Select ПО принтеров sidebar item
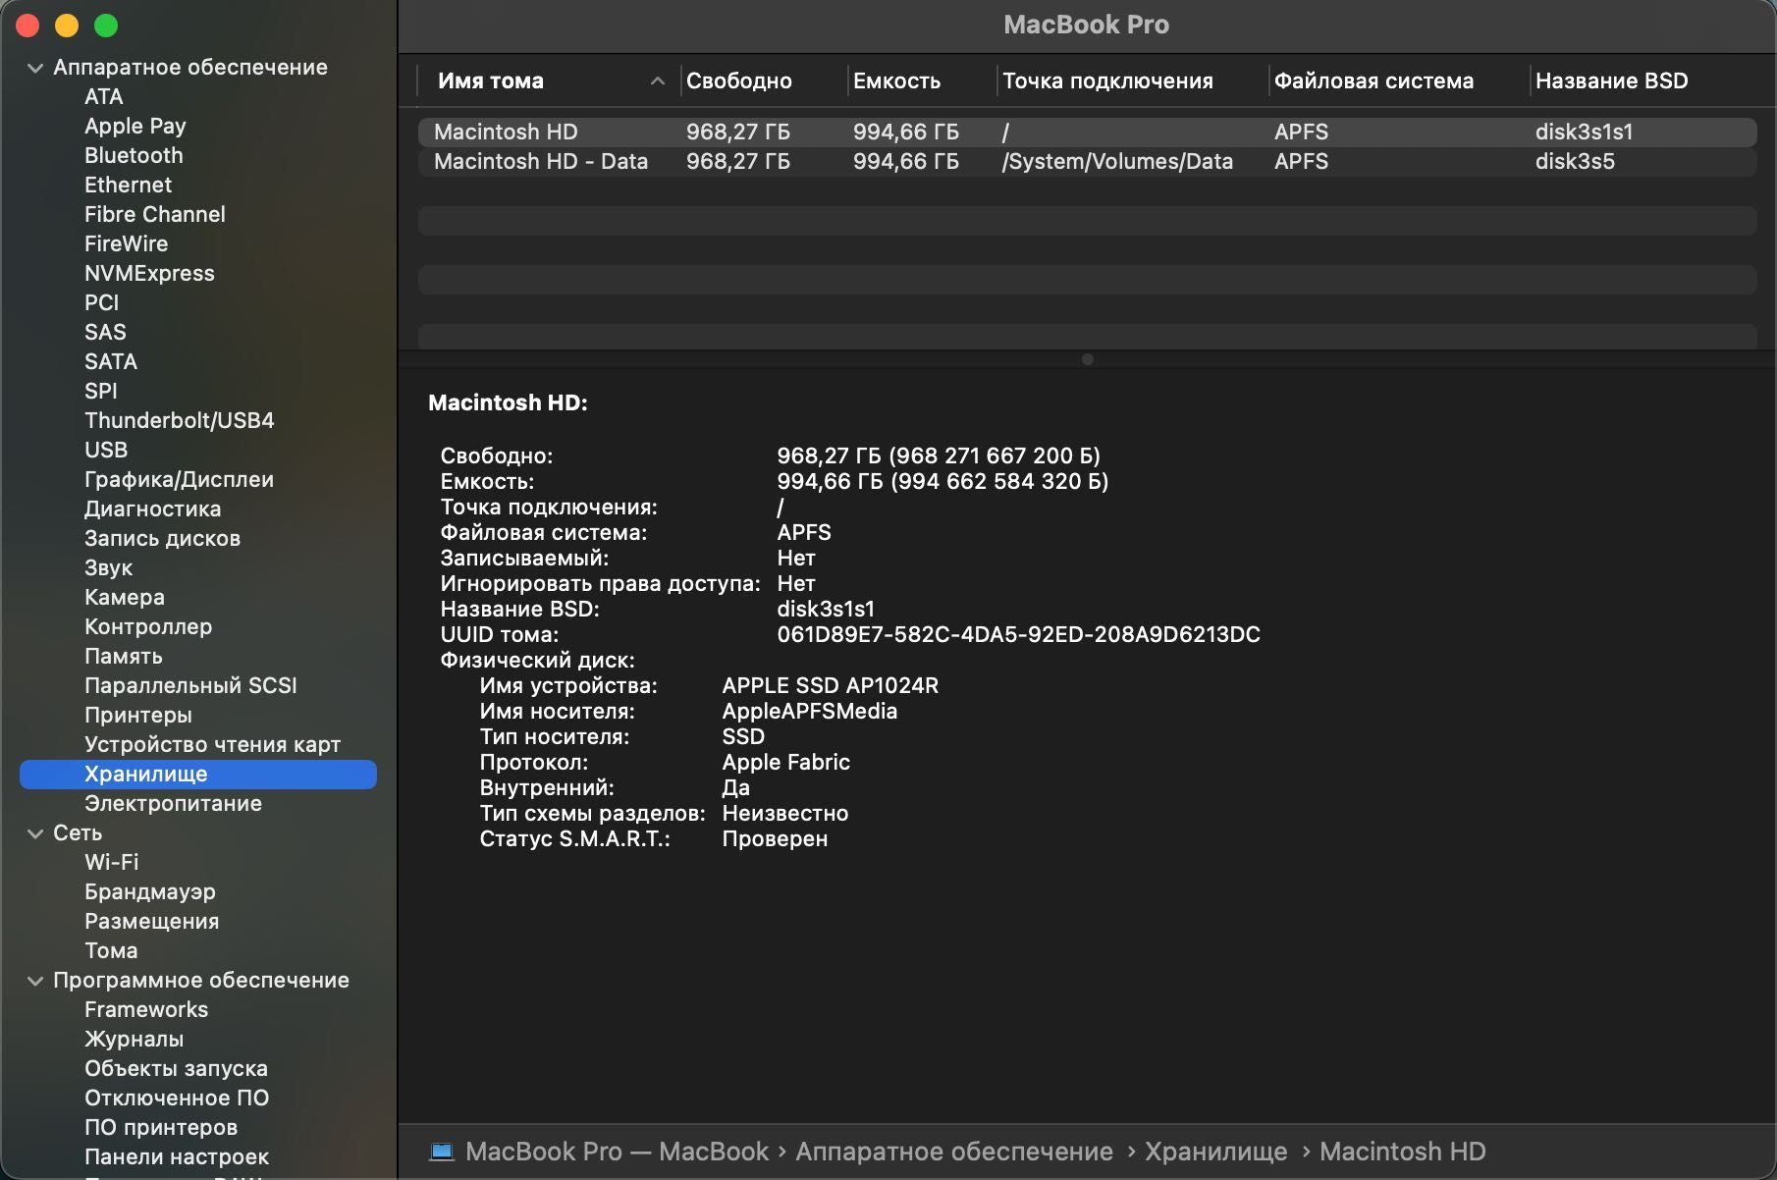The height and width of the screenshot is (1180, 1777). pyautogui.click(x=161, y=1127)
